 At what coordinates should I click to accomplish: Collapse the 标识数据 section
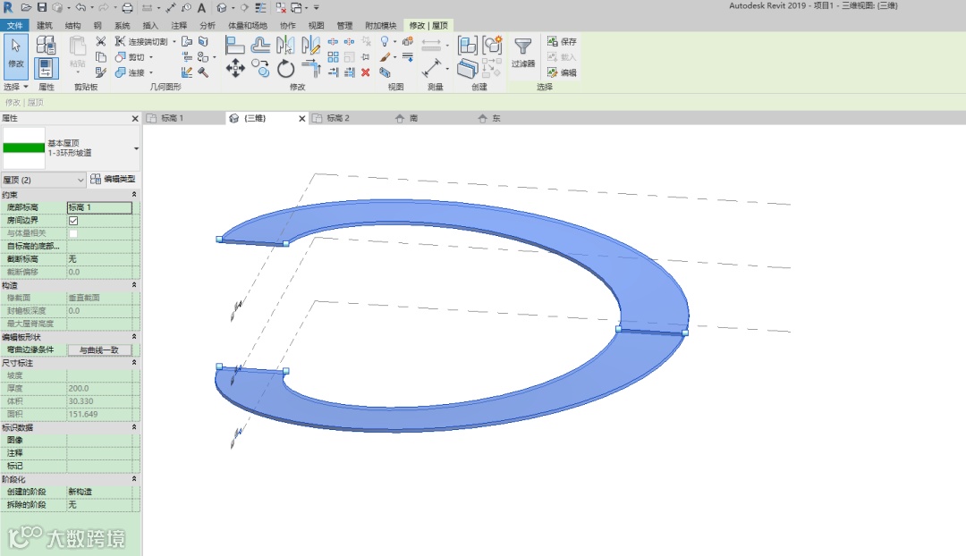[134, 427]
